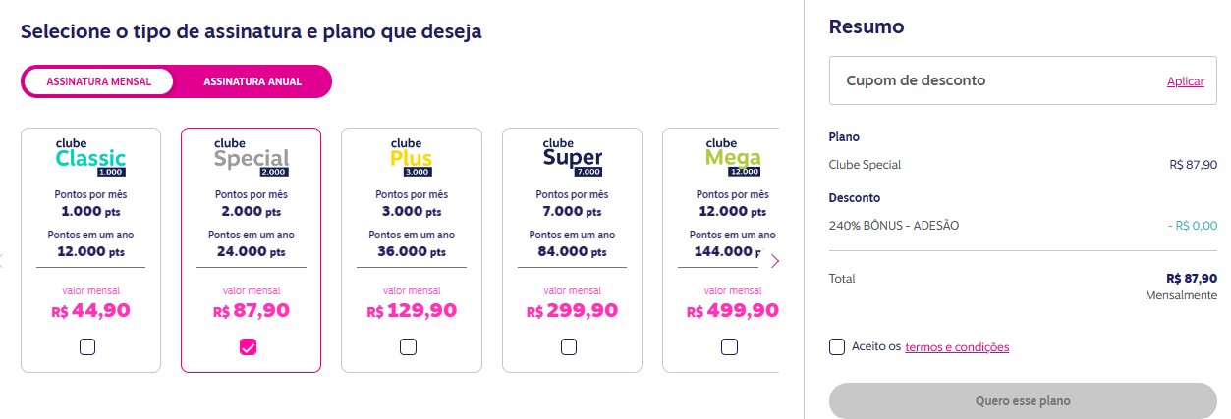
Task: Switch to Assinatura Anual tab
Action: pos(252,81)
